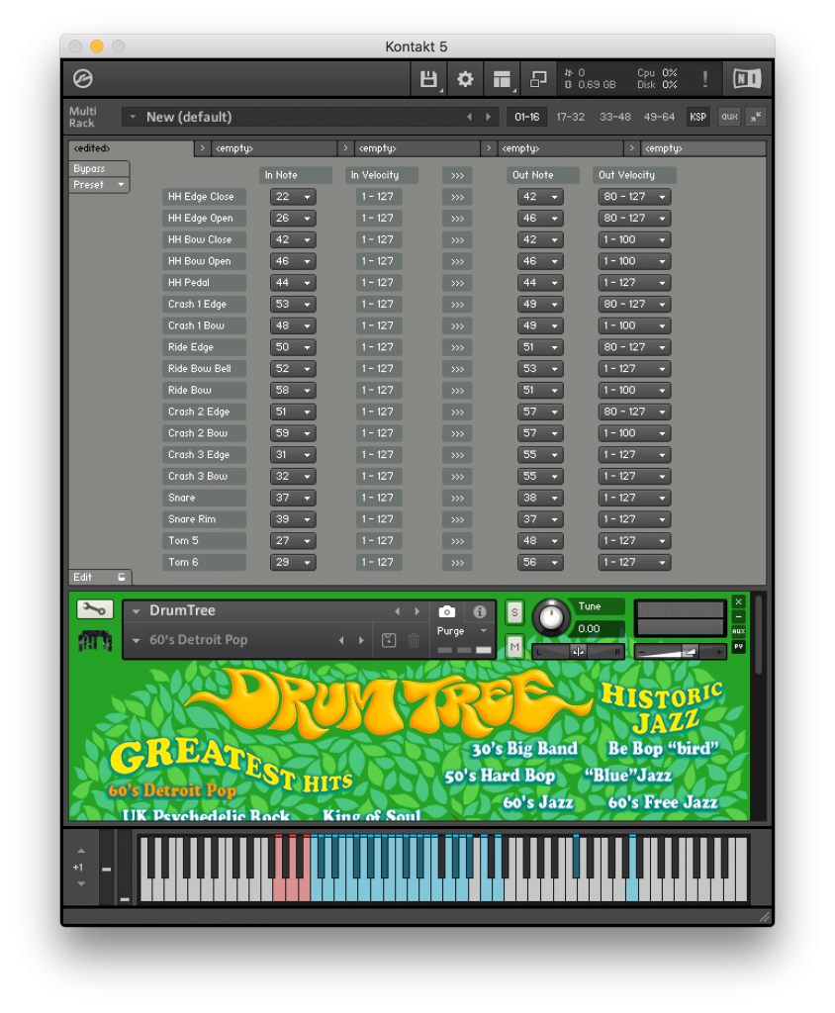This screenshot has width=835, height=1013.
Task: Toggle the KSP multi script editor
Action: click(698, 117)
